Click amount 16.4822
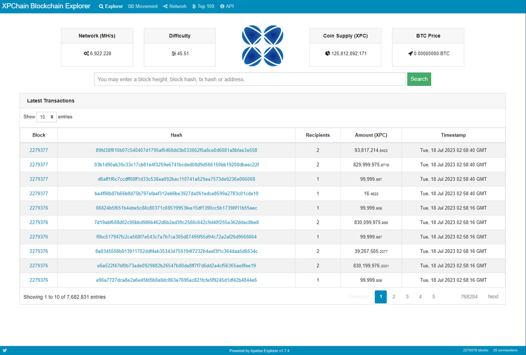The image size is (526, 355). (371, 194)
